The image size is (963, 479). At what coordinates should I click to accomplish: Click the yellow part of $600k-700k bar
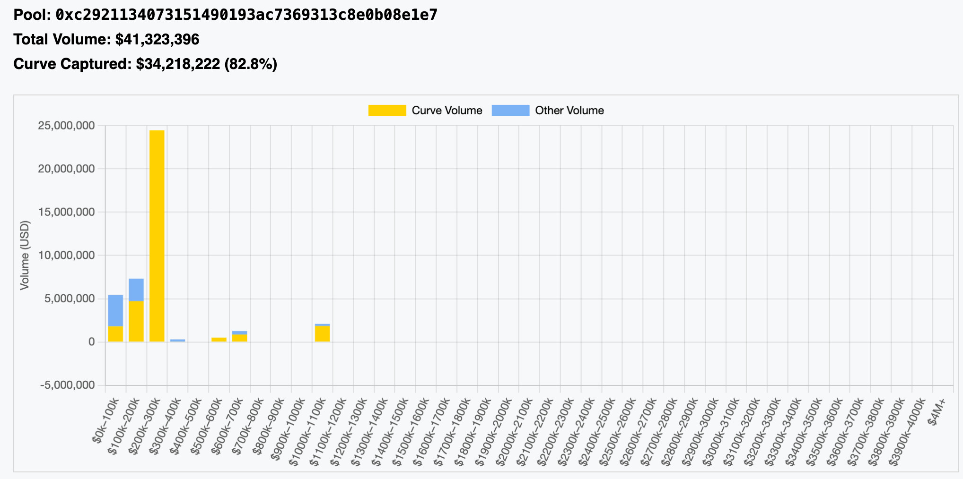pyautogui.click(x=240, y=338)
